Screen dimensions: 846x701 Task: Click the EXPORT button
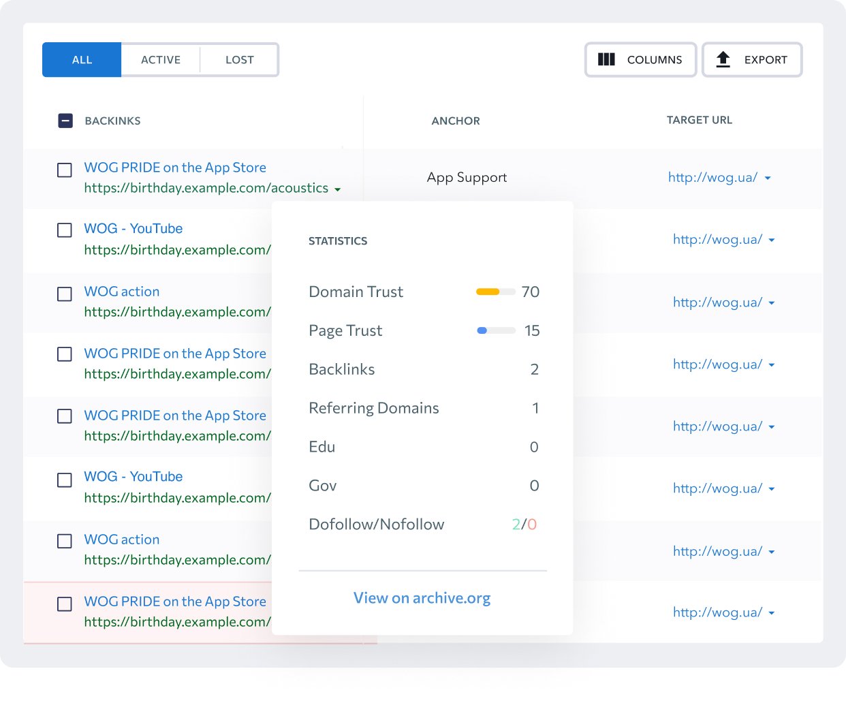[x=752, y=60]
